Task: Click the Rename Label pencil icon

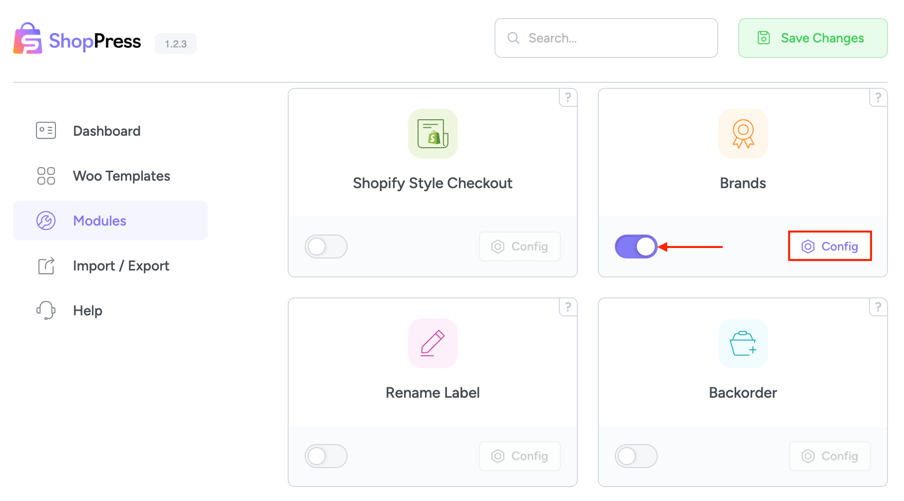Action: (x=433, y=343)
